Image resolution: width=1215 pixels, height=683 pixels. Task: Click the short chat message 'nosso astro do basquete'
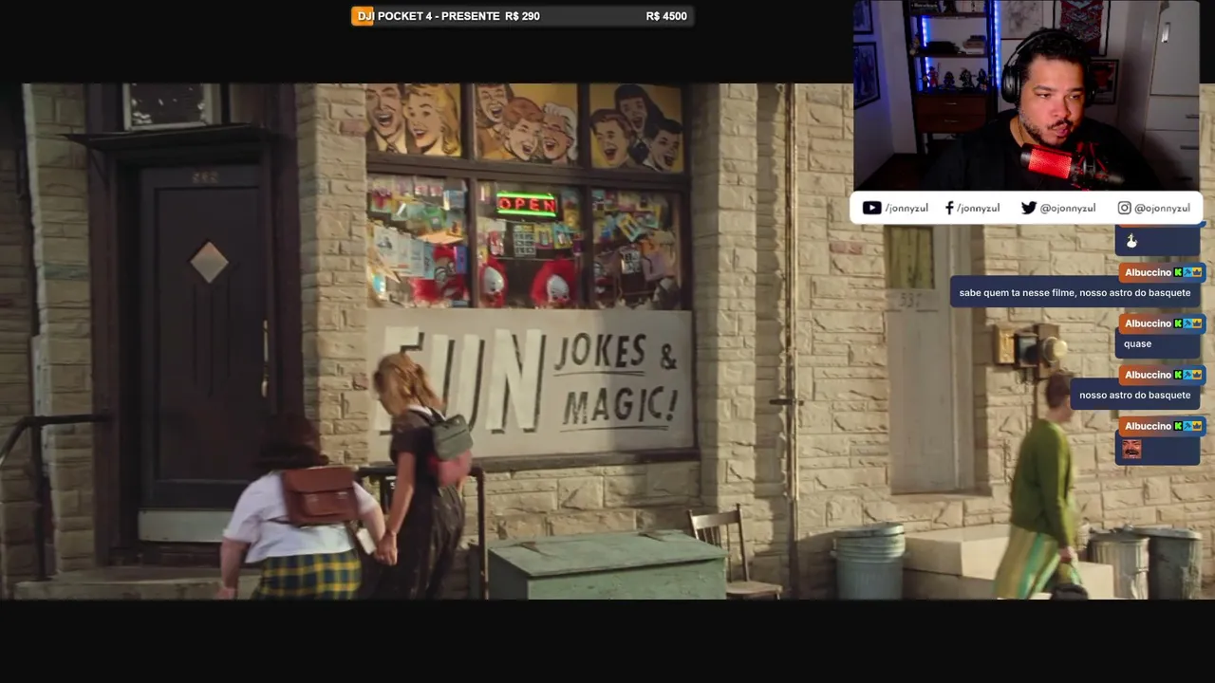click(1134, 396)
